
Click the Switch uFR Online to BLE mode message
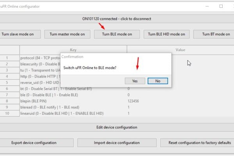pos(90,68)
